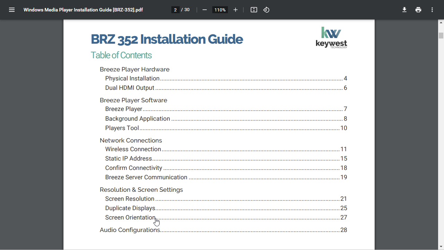Open the sidebar hamburger menu

pyautogui.click(x=12, y=10)
